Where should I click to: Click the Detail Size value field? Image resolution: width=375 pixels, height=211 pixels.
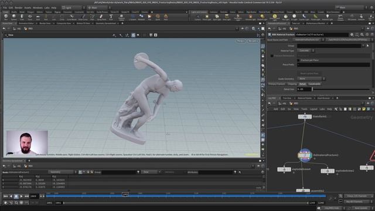pos(304,89)
